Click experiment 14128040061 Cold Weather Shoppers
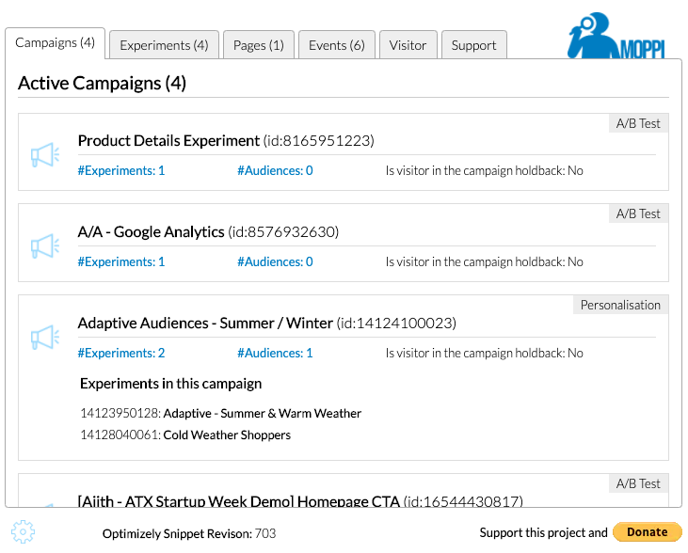 [185, 435]
